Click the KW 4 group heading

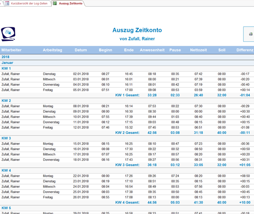pos(6,171)
